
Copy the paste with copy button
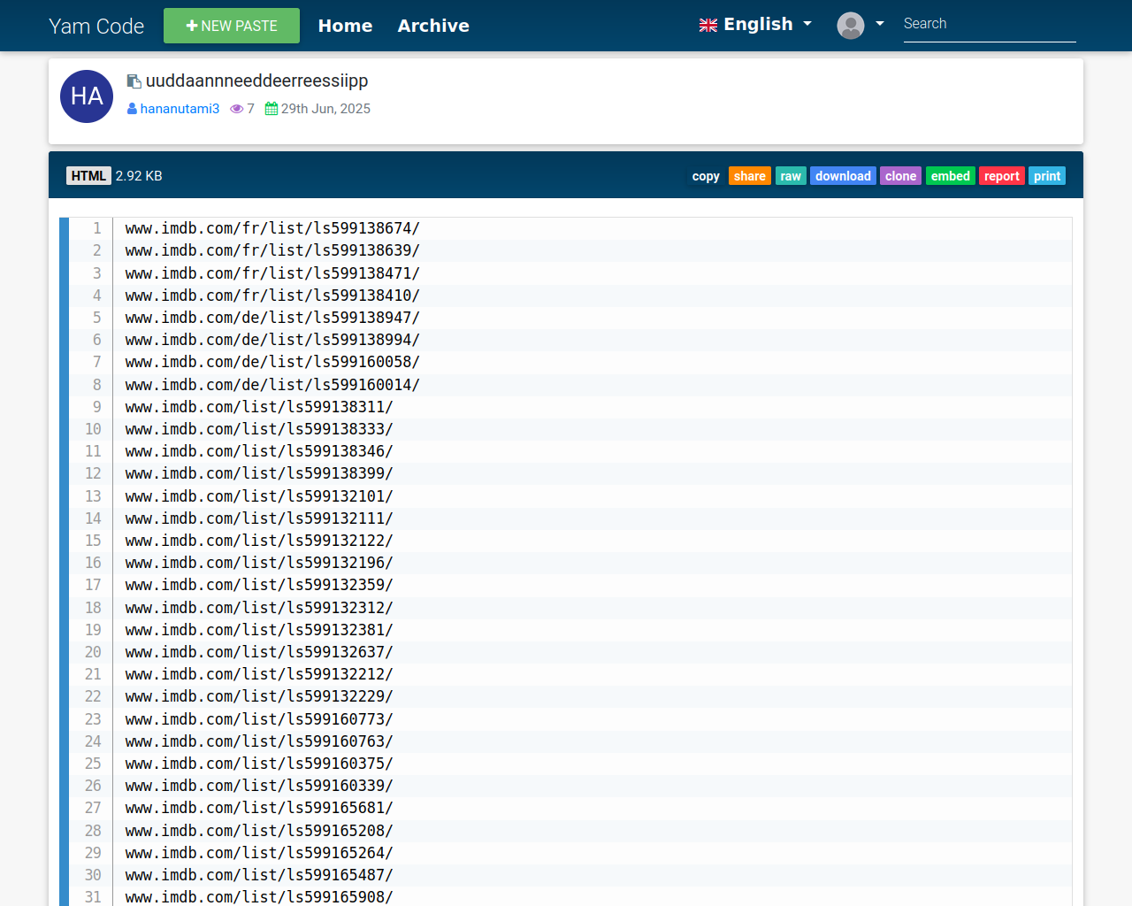(x=706, y=176)
